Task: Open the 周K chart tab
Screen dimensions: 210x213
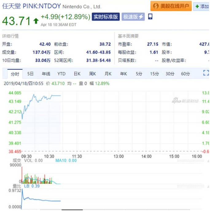Action: (x=92, y=74)
